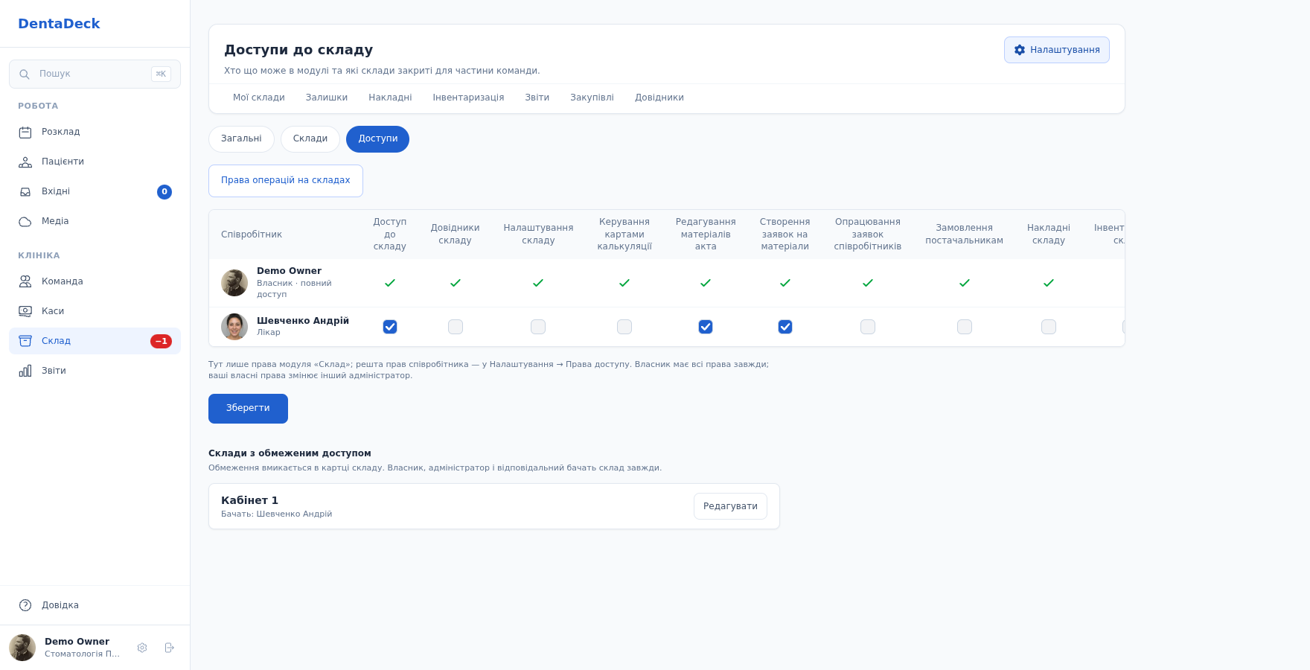Enable Накладні складу for Шевченко Андрій
1310x670 pixels.
tap(1049, 327)
